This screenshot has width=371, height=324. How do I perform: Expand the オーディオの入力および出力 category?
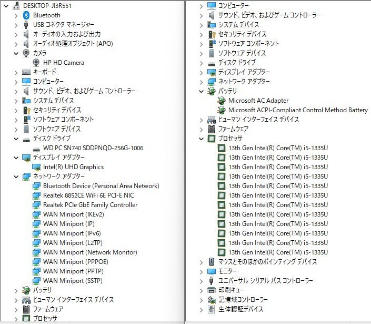point(16,35)
